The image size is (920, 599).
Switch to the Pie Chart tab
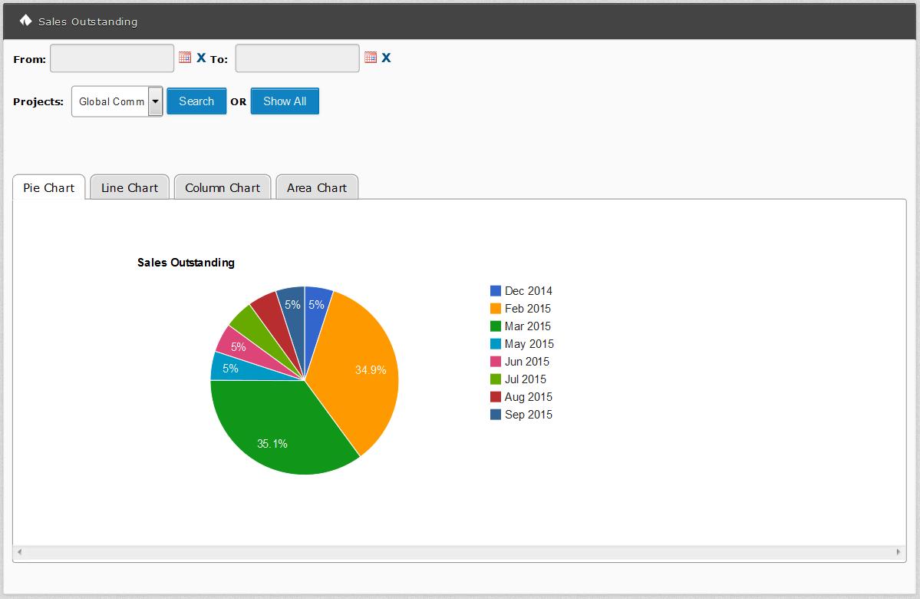(49, 187)
